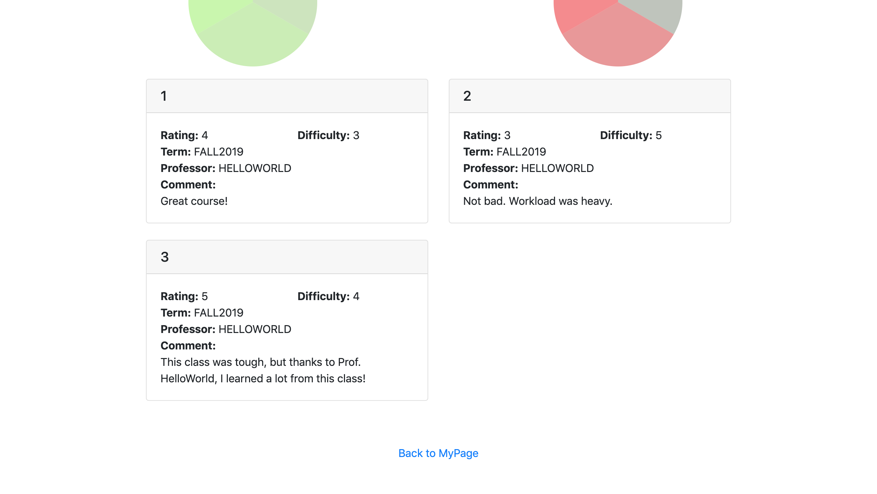Click Professor HELLOWORLD in review 1
877x494 pixels.
coord(255,168)
